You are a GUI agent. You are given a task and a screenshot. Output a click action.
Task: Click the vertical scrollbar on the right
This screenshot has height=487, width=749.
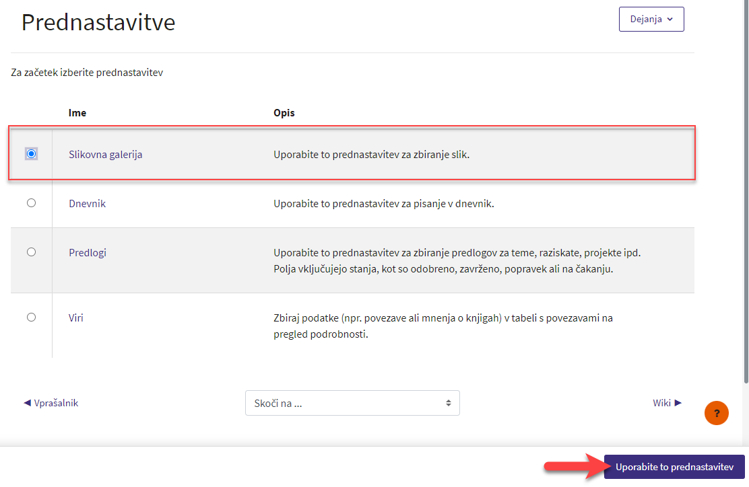pos(744,202)
